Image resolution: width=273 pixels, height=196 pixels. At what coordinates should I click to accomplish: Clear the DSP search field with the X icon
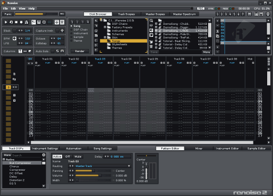44,155
